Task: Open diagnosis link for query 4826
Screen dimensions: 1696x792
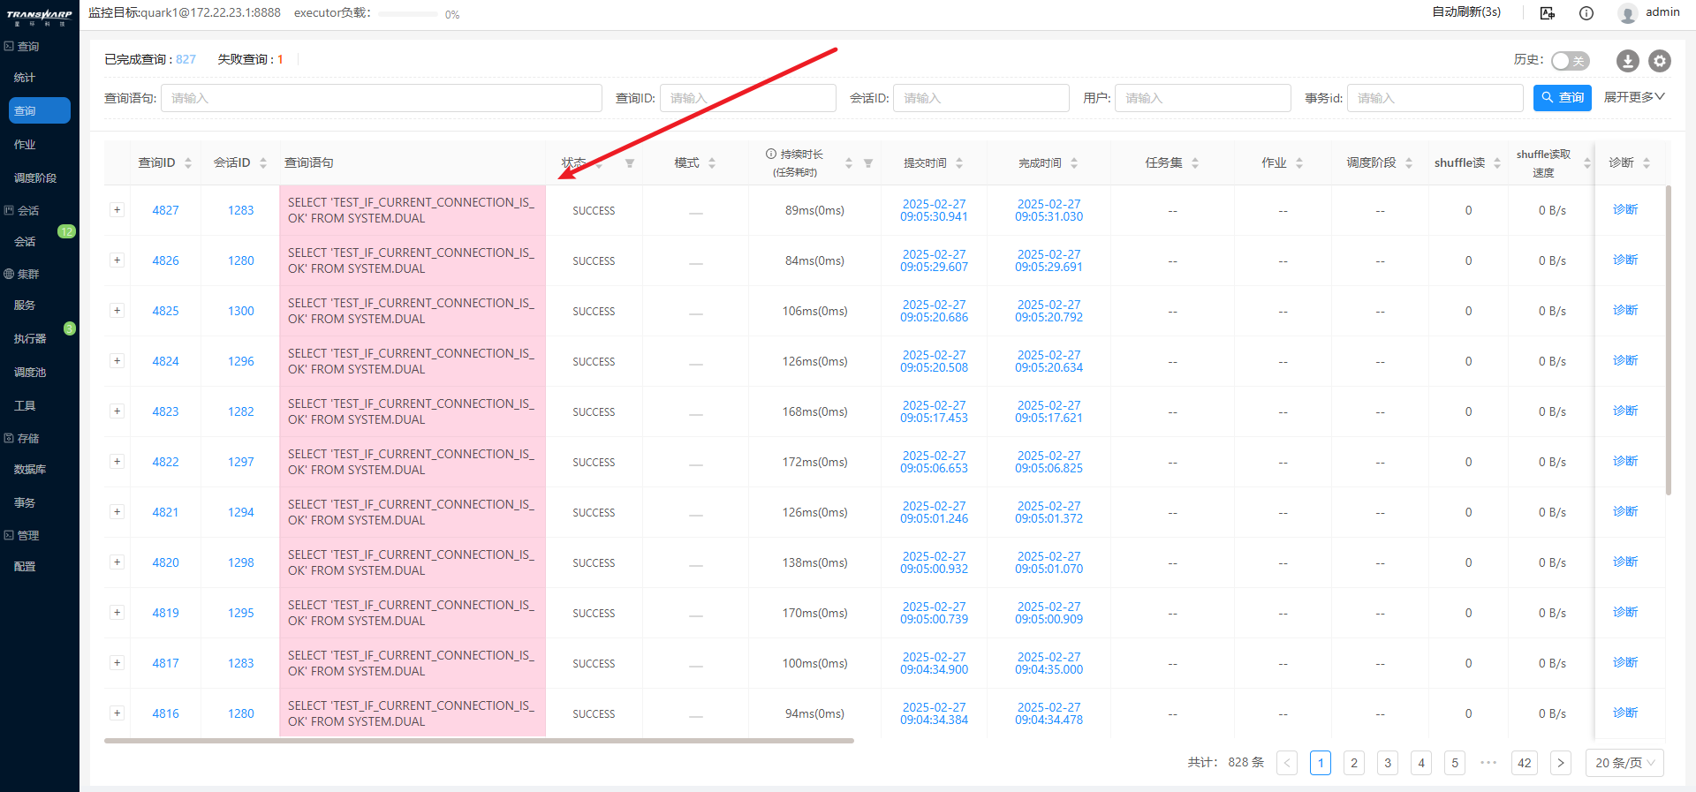Action: coord(1624,260)
